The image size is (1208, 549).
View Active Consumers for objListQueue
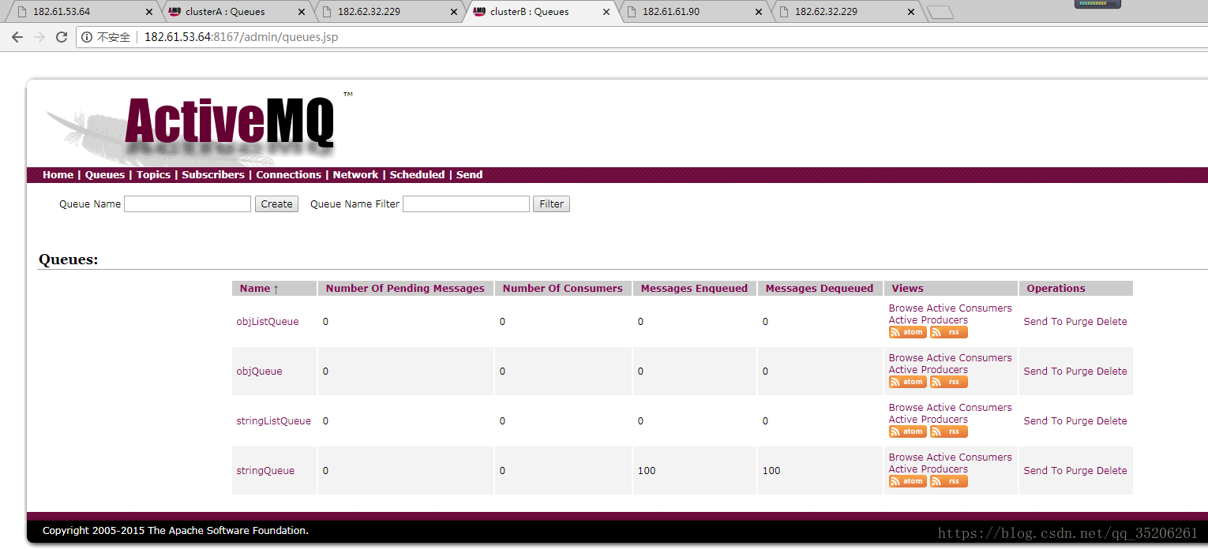coord(970,308)
